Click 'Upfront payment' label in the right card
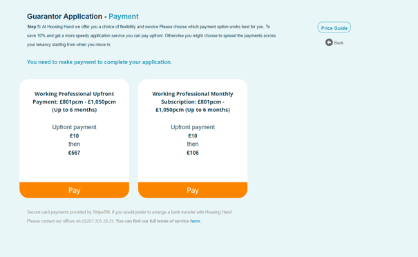This screenshot has width=418, height=257. tap(193, 127)
